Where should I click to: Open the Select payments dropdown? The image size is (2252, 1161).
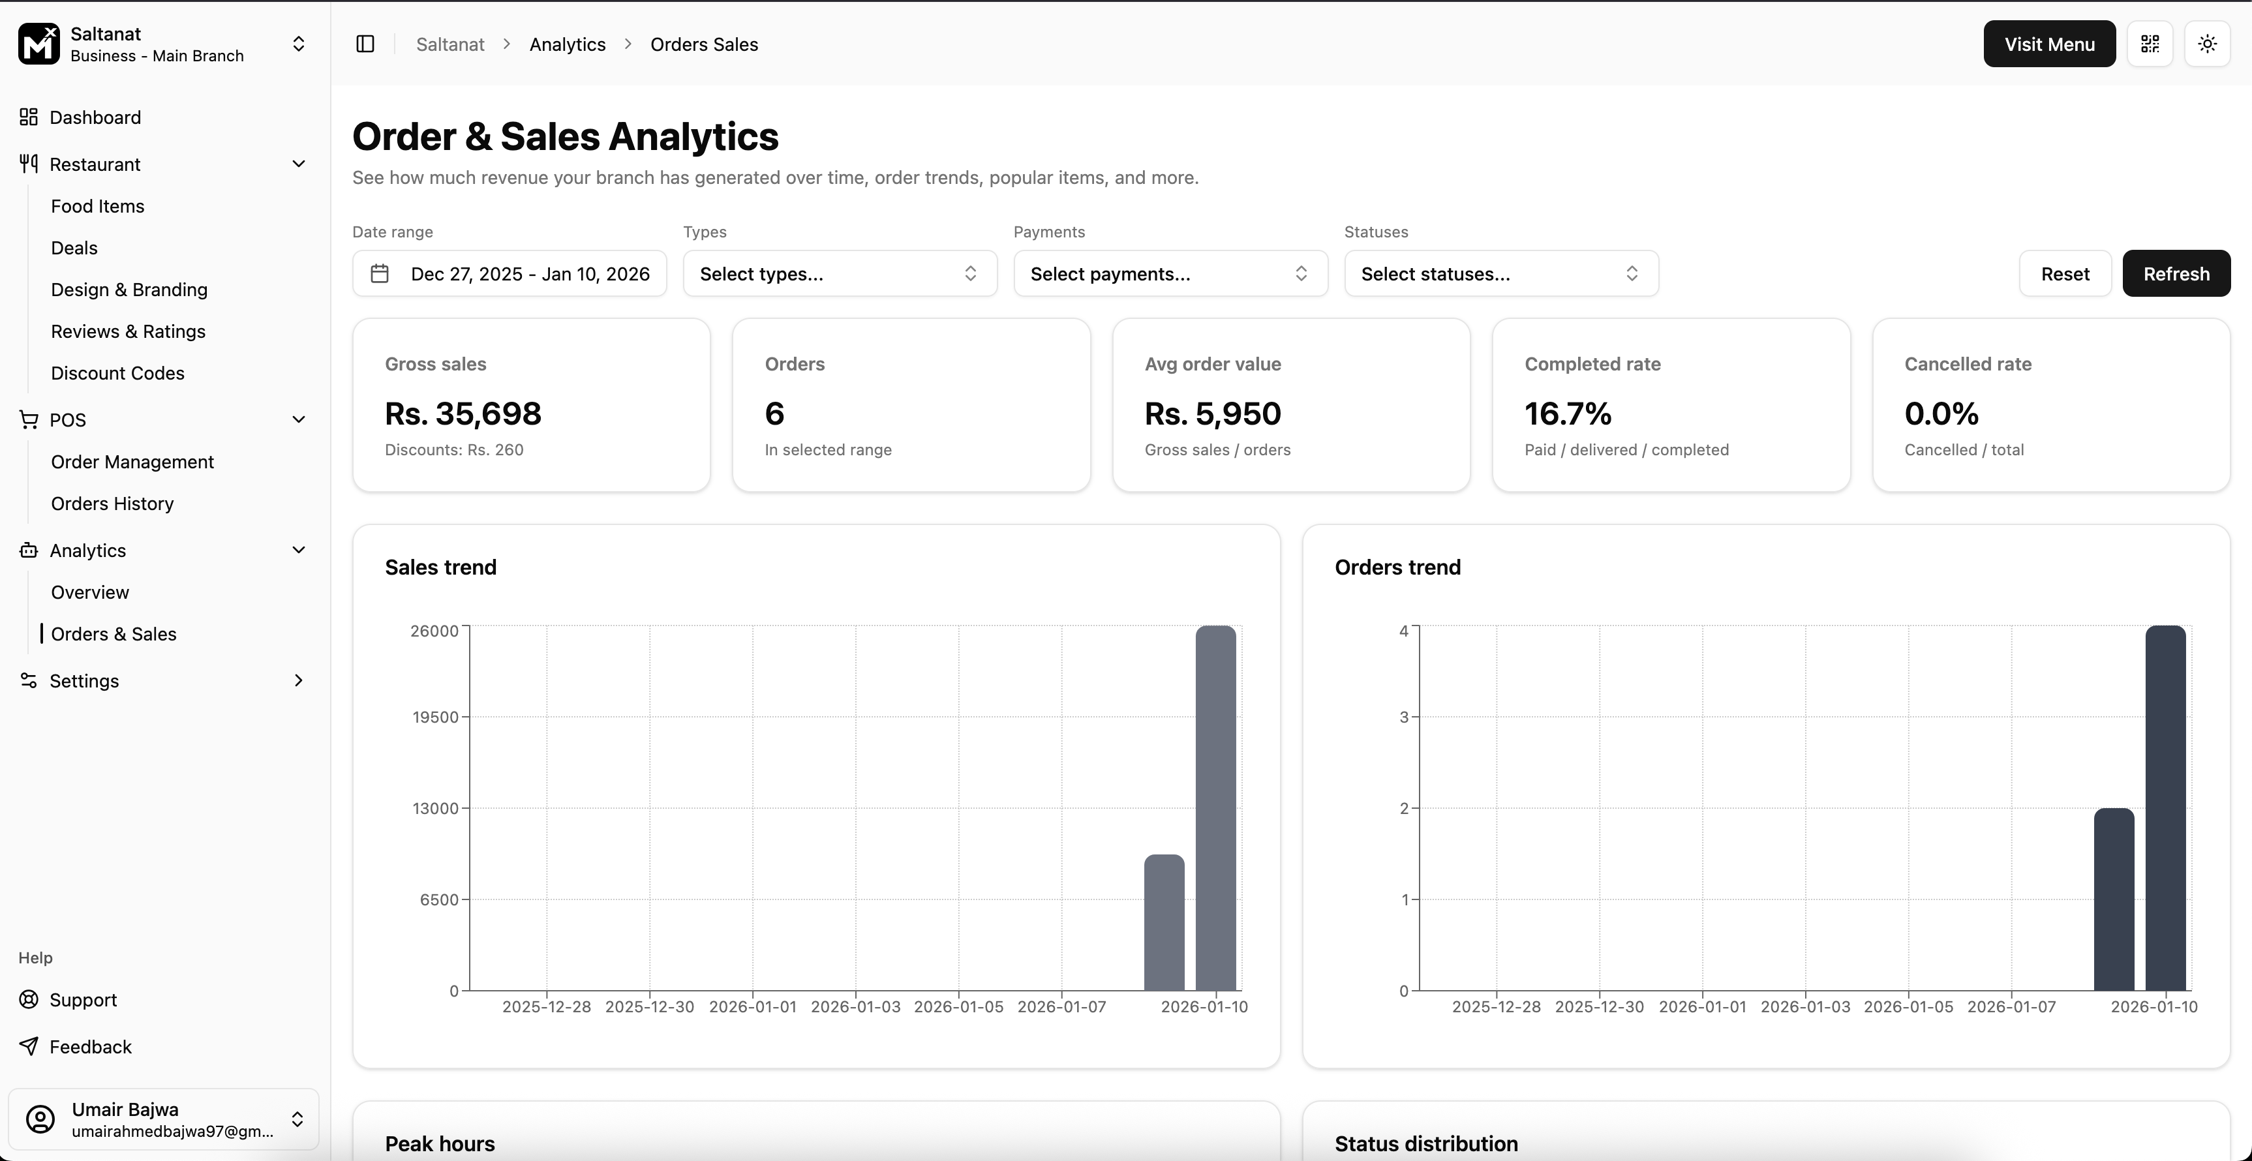(x=1170, y=274)
